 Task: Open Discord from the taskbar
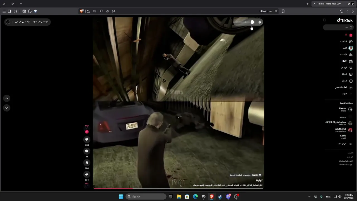228,197
